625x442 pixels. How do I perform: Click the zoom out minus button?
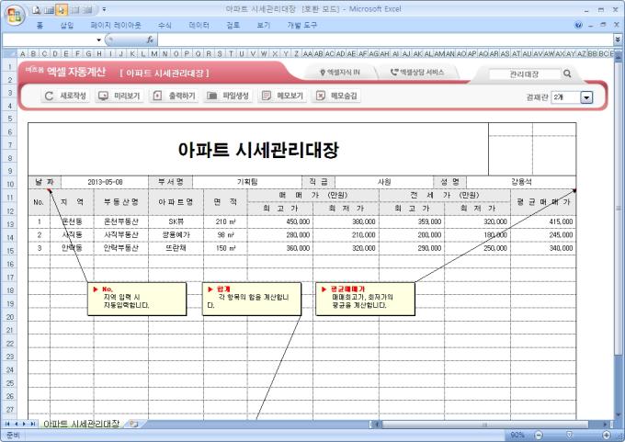coord(539,435)
